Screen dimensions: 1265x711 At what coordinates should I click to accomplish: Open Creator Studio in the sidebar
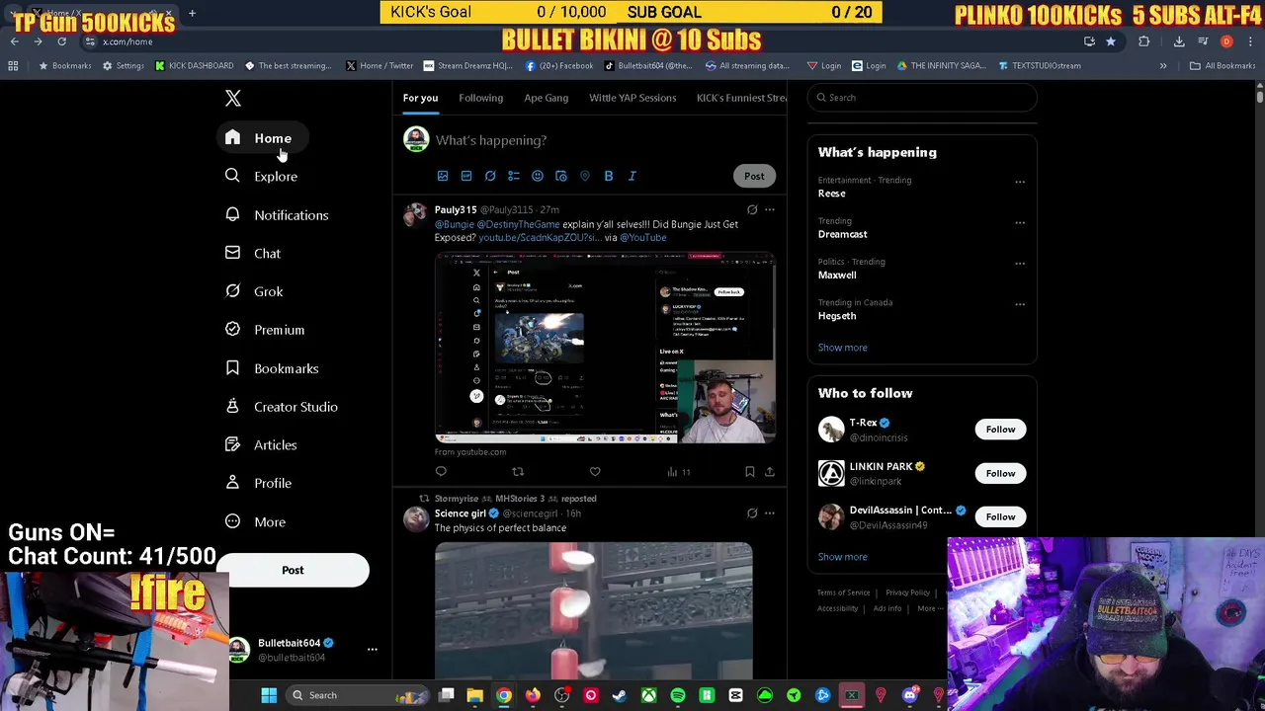pos(282,407)
